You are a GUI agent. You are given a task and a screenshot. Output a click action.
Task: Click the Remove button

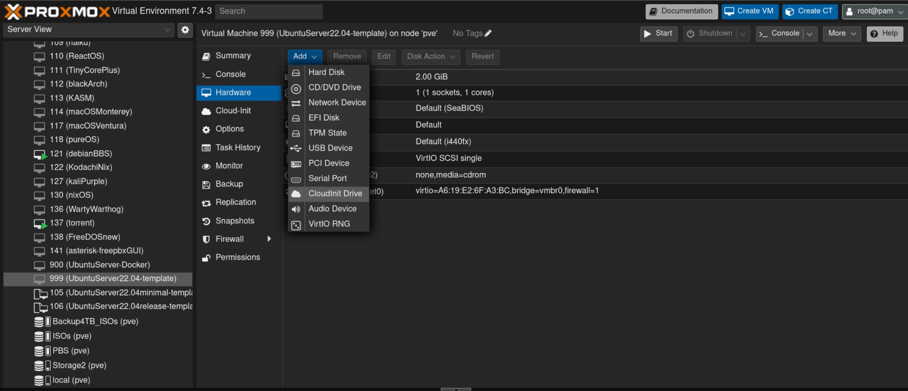[347, 57]
